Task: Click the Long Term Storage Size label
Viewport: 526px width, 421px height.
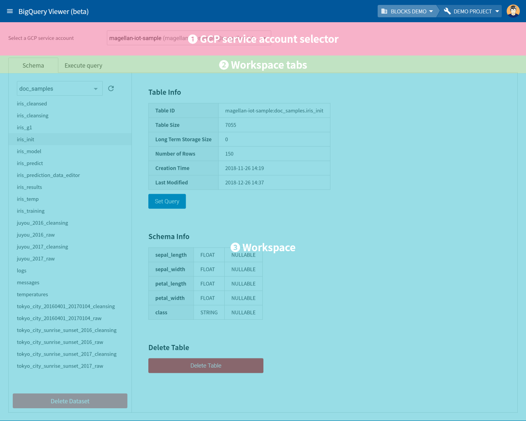Action: coord(183,139)
